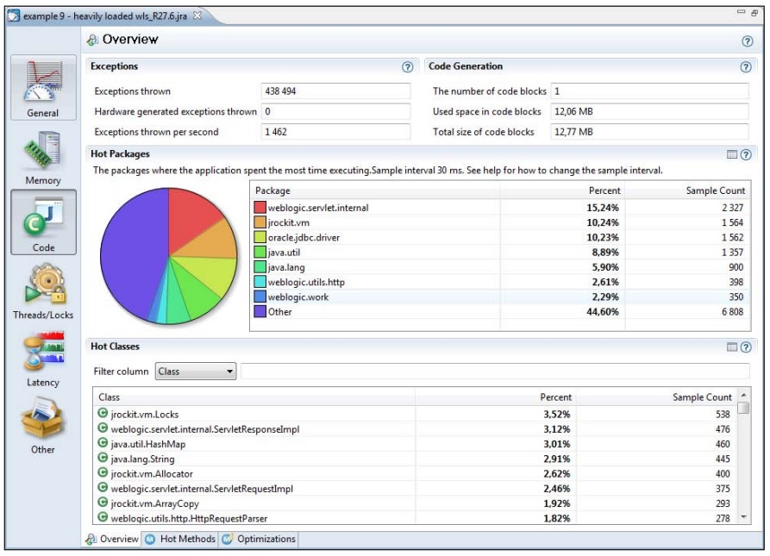Open the Filter column dropdown
The width and height of the screenshot is (770, 556).
[x=196, y=372]
